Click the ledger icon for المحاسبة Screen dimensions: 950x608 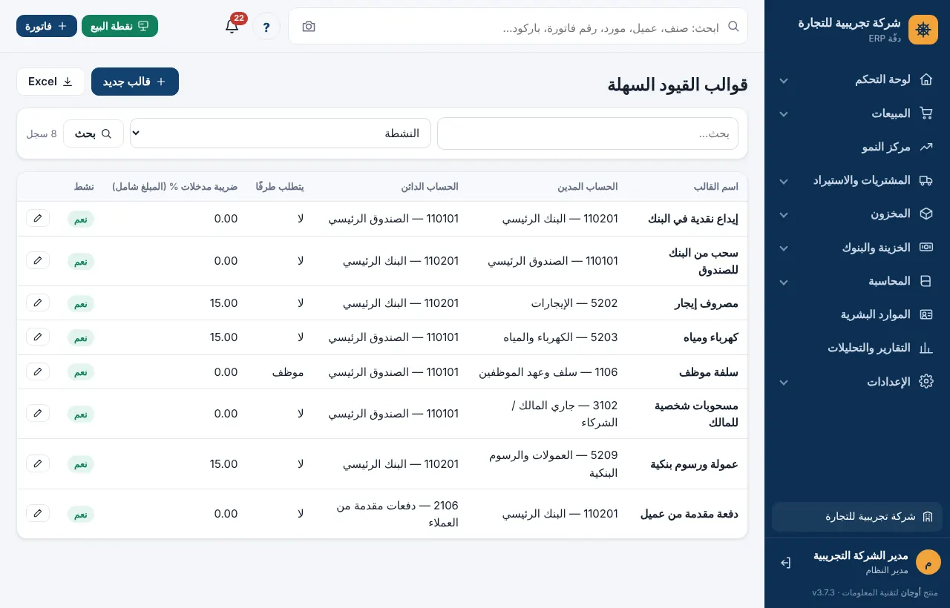pyautogui.click(x=926, y=281)
